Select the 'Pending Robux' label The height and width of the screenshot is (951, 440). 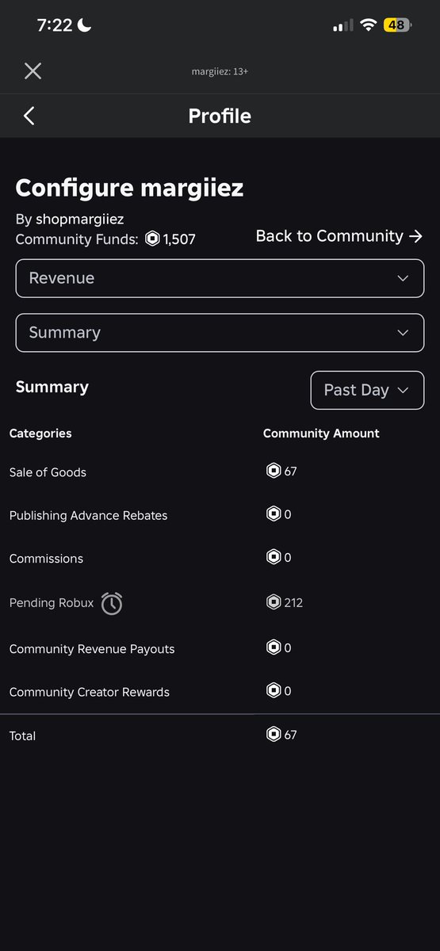point(52,603)
